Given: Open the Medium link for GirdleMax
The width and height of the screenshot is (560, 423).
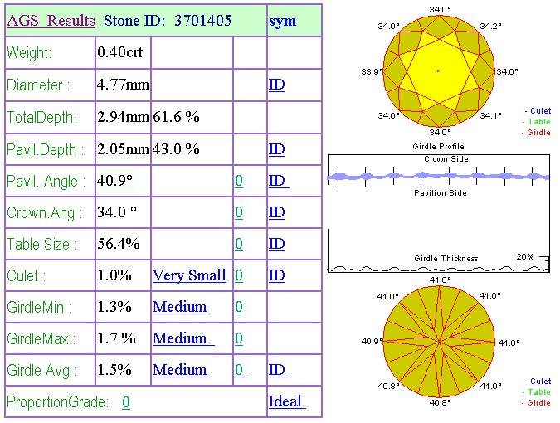Looking at the screenshot, I should (x=183, y=338).
